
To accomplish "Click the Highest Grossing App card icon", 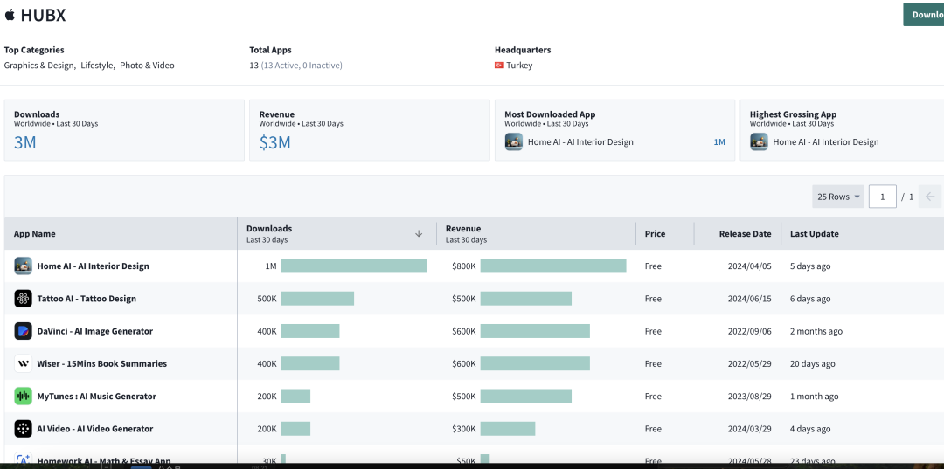I will 759,141.
